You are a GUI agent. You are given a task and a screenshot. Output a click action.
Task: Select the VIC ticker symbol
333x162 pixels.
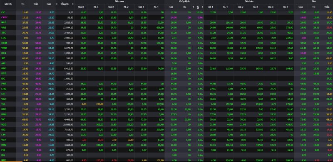pos(3,119)
